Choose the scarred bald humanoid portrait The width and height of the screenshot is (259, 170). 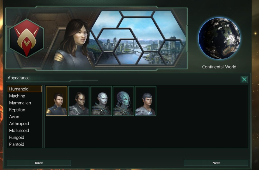pyautogui.click(x=79, y=101)
